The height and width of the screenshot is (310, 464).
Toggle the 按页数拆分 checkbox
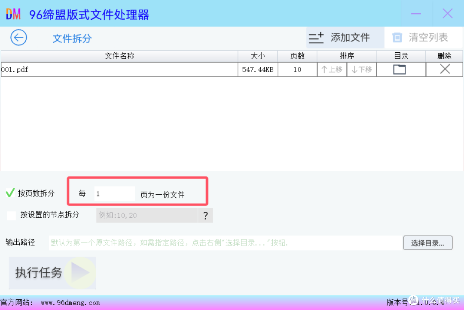tap(10, 193)
